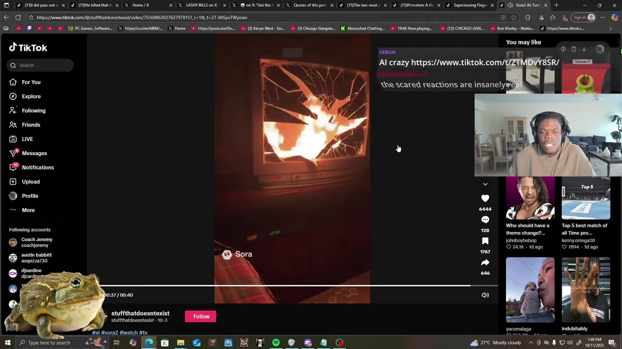Viewport: 622px width, 349px height.
Task: Open browser downloads icon
Action: [x=565, y=17]
